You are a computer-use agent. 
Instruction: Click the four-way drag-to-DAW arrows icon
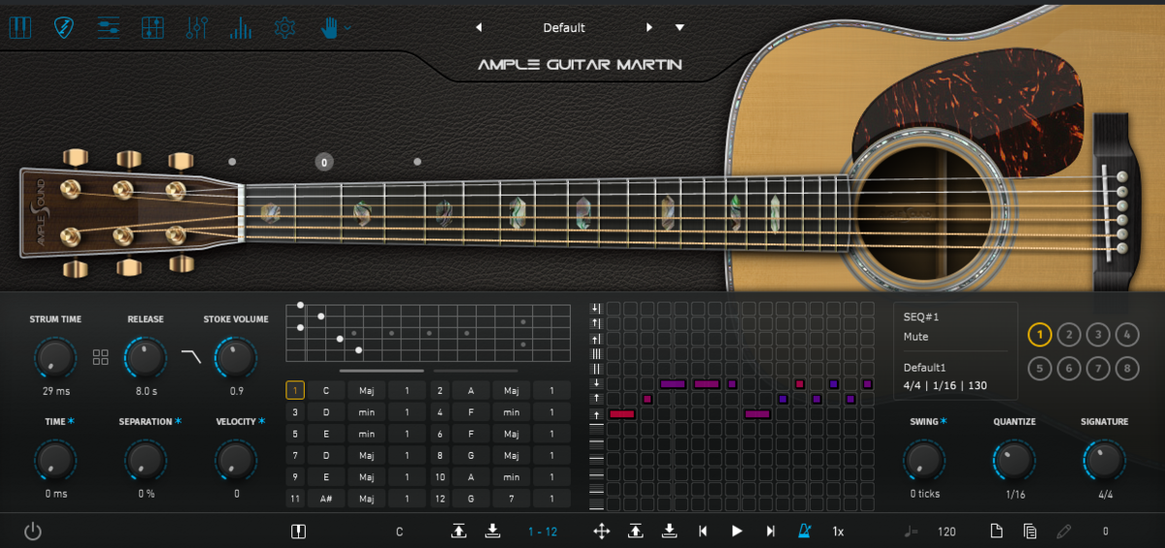(602, 531)
